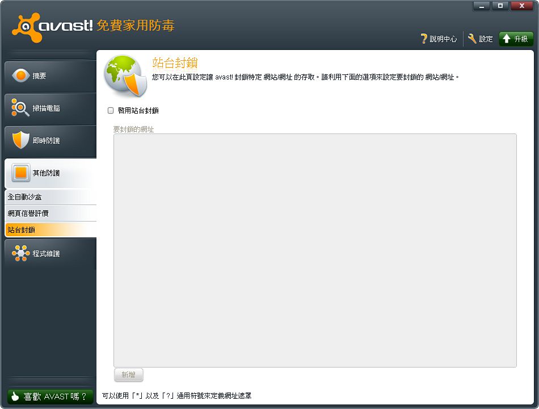Click the wrench settings icon
Viewport: 539px width, 409px height.
tap(472, 39)
